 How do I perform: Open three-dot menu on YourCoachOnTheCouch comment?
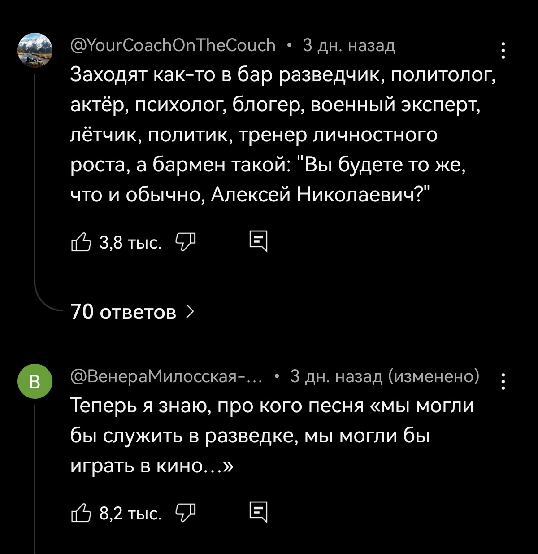coord(503,51)
